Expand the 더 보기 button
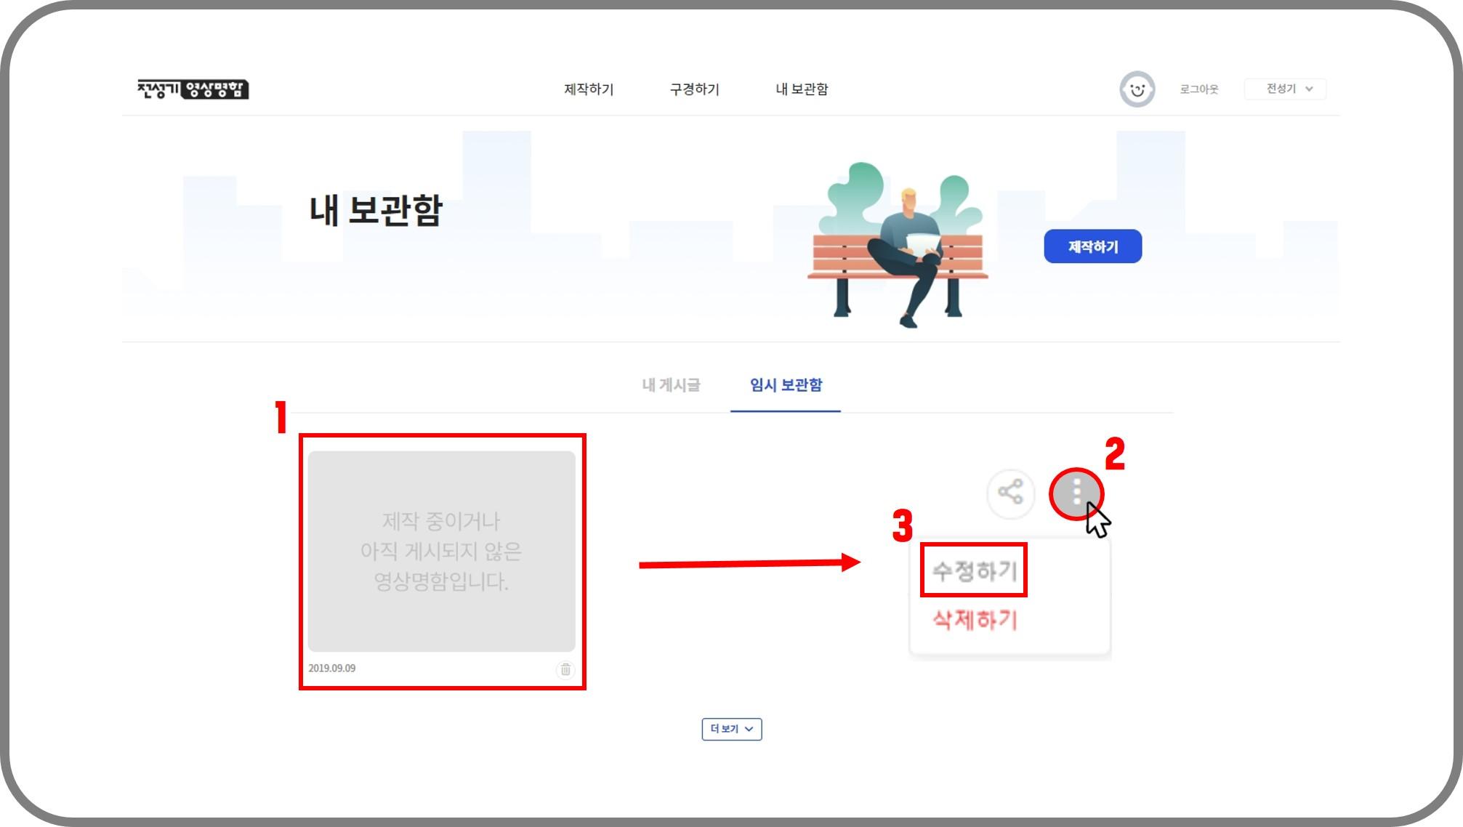The image size is (1463, 827). tap(732, 729)
